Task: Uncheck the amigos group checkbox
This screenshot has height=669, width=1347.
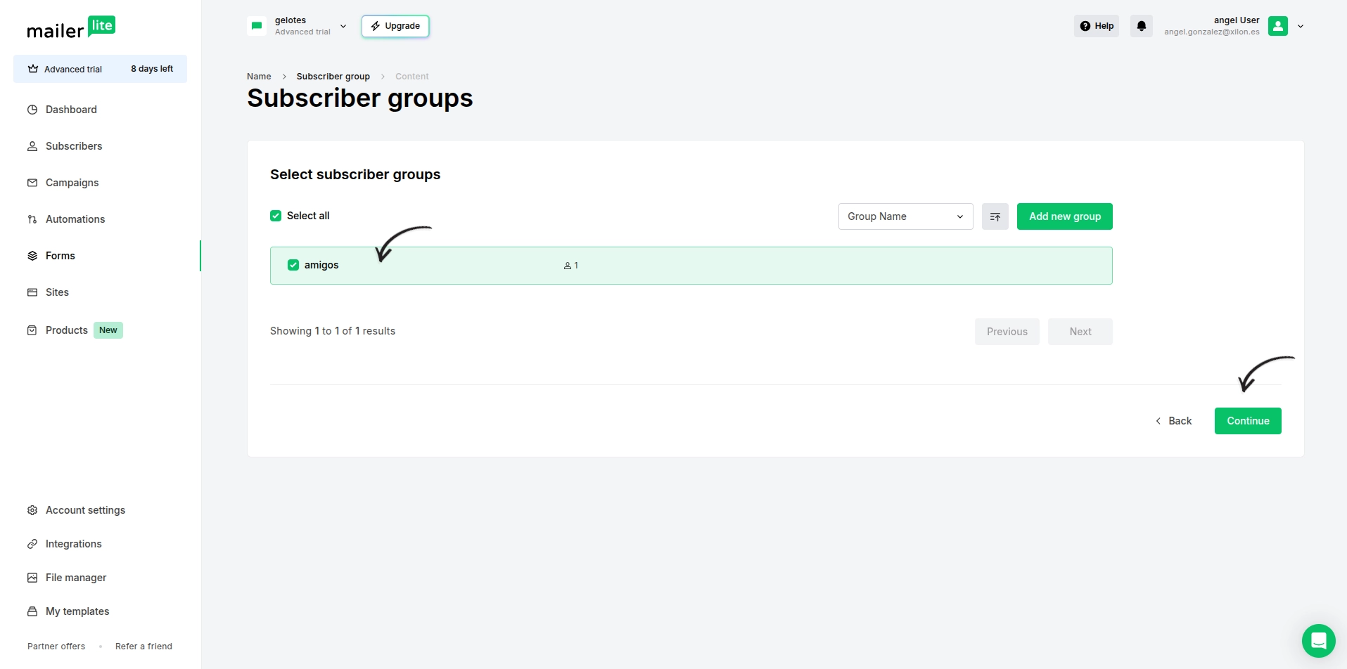Action: point(293,265)
